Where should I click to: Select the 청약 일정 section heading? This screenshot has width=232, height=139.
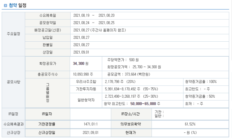17,6
